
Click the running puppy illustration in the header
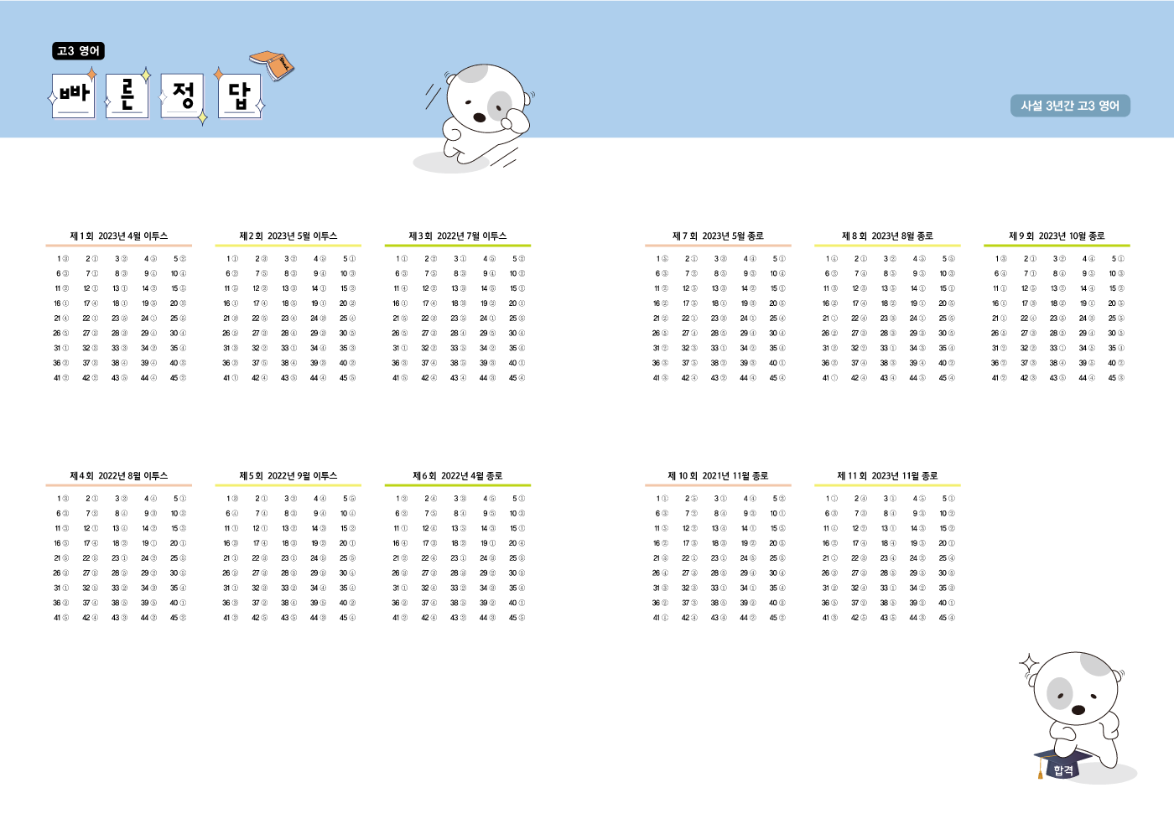(x=475, y=117)
